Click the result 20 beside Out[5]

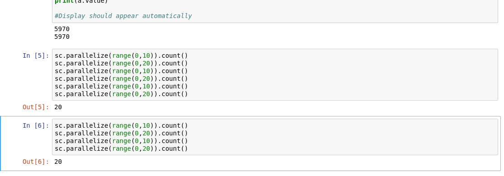(58, 107)
